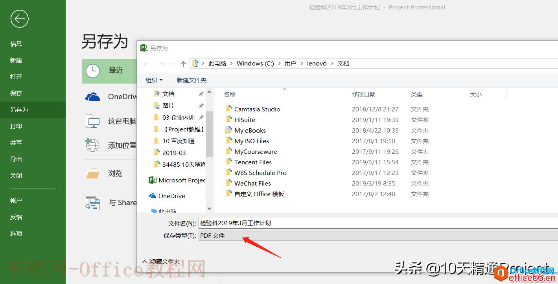This screenshot has height=284, width=558.
Task: Select the WBS Schedule Pro folder
Action: pos(260,173)
